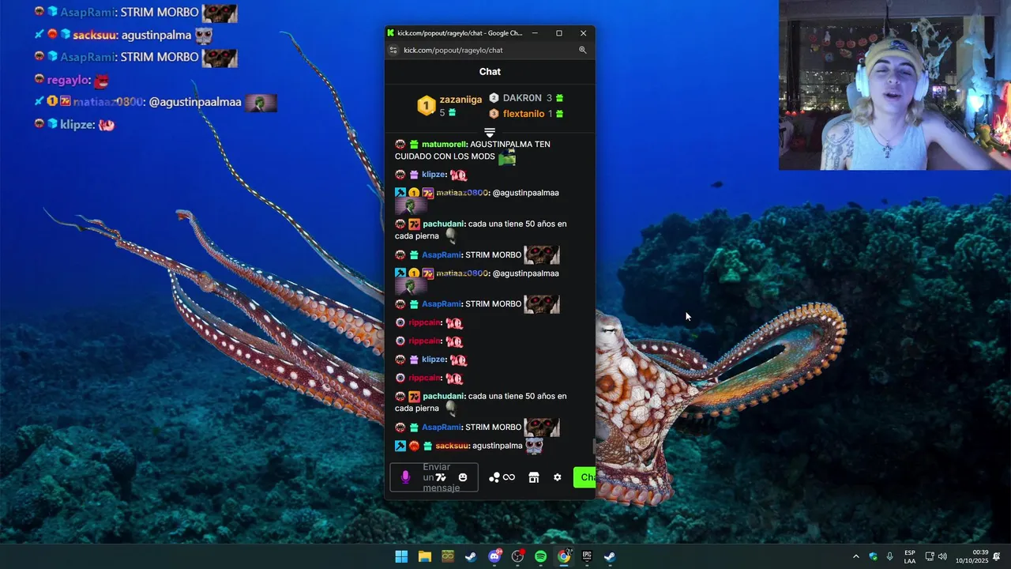Open Discord from the taskbar
1011x569 pixels.
(494, 556)
